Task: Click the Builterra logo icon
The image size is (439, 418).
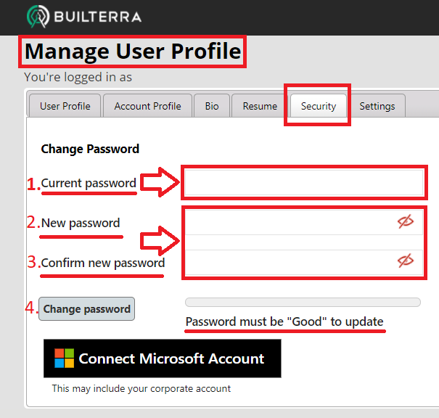Action: [x=38, y=17]
